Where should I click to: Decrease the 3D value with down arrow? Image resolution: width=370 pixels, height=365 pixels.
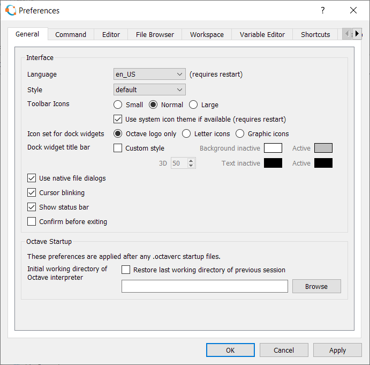coord(191,166)
